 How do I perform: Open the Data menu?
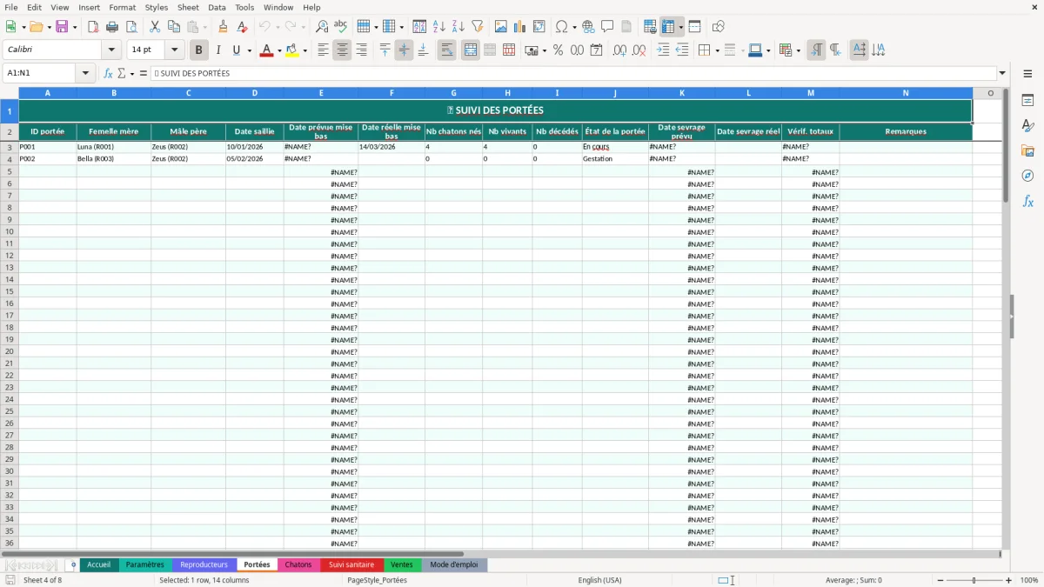click(x=217, y=7)
